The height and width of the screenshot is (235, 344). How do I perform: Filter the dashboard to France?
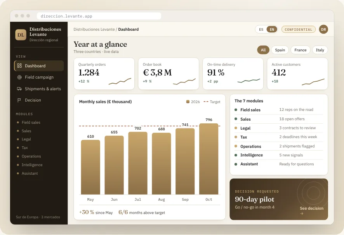(301, 50)
